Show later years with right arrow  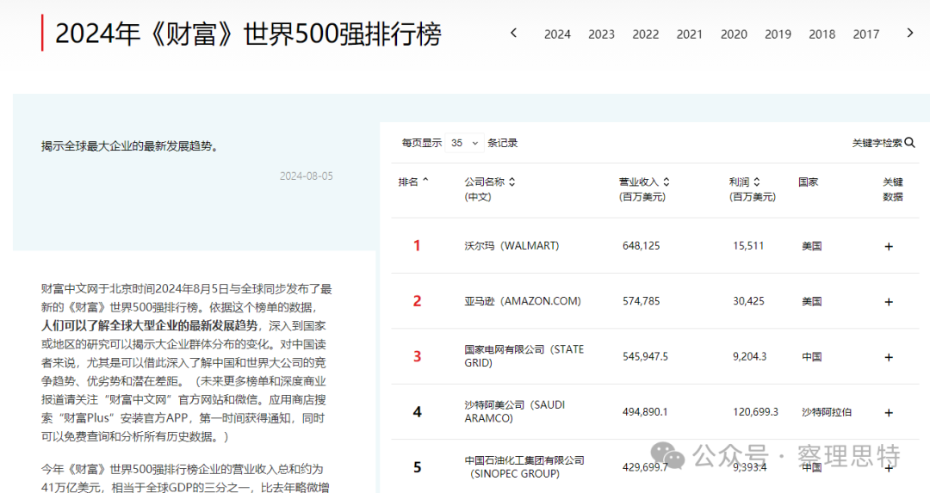pyautogui.click(x=910, y=34)
